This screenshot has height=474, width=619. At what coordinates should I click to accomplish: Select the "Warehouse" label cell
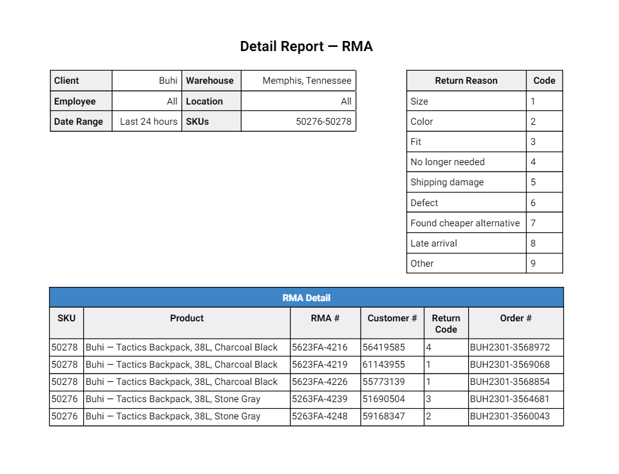tap(211, 81)
